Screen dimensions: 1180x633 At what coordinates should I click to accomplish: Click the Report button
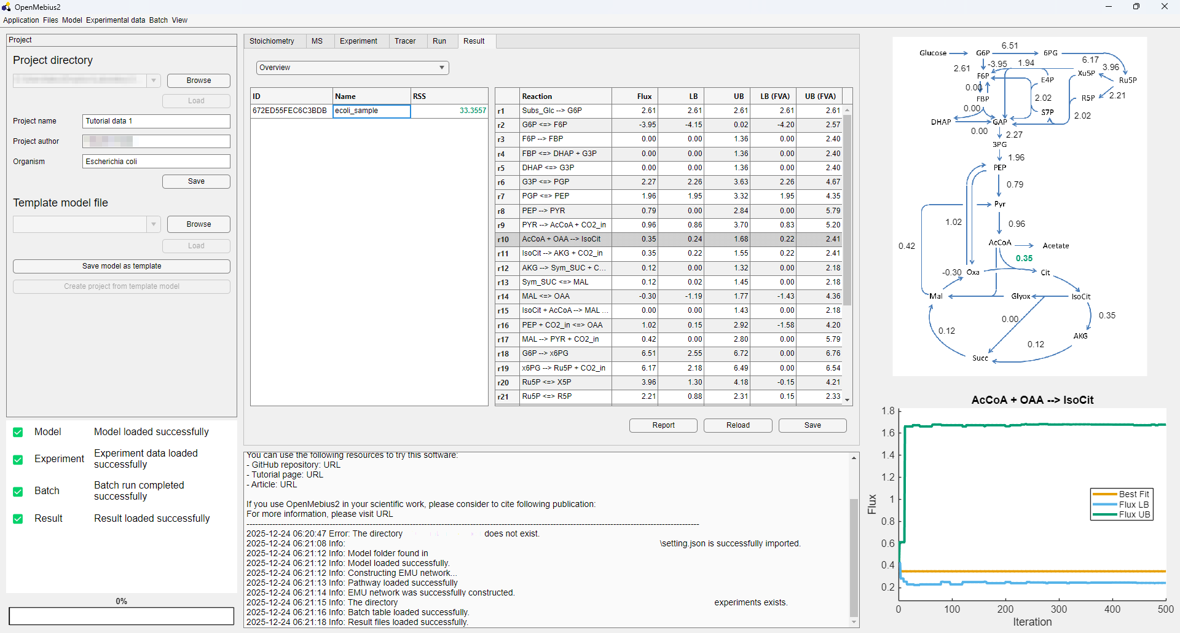pos(663,425)
